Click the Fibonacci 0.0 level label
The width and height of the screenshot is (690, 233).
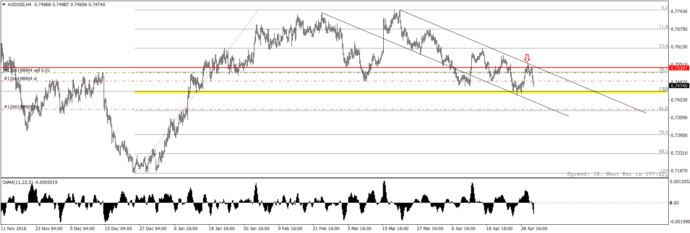coord(664,8)
